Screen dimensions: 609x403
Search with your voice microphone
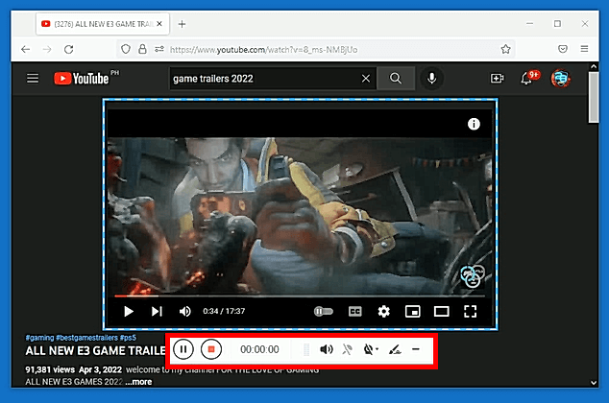(431, 79)
